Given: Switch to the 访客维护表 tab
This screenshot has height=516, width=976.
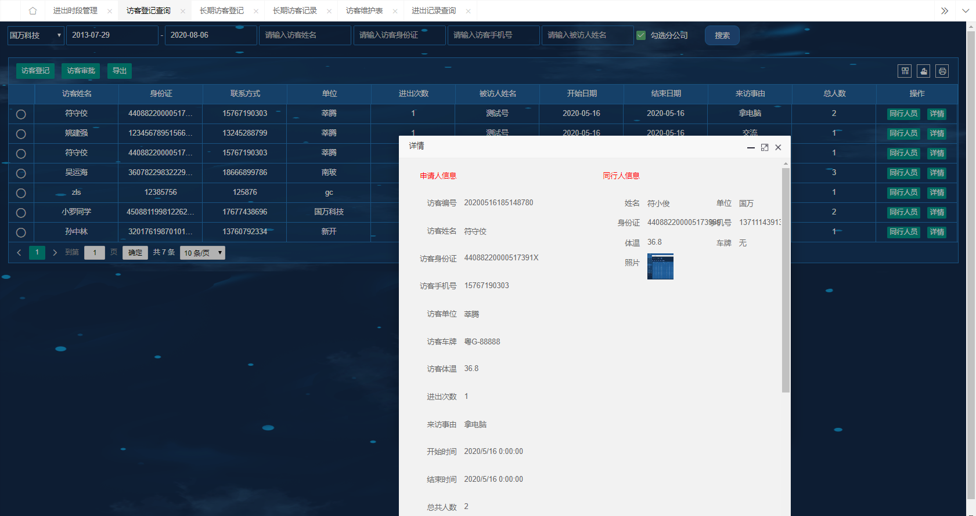Looking at the screenshot, I should point(364,10).
